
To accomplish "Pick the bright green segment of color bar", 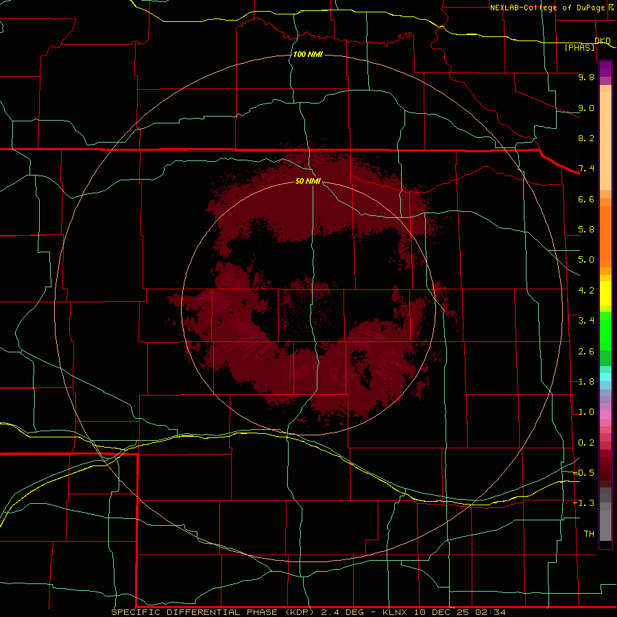I will point(605,332).
